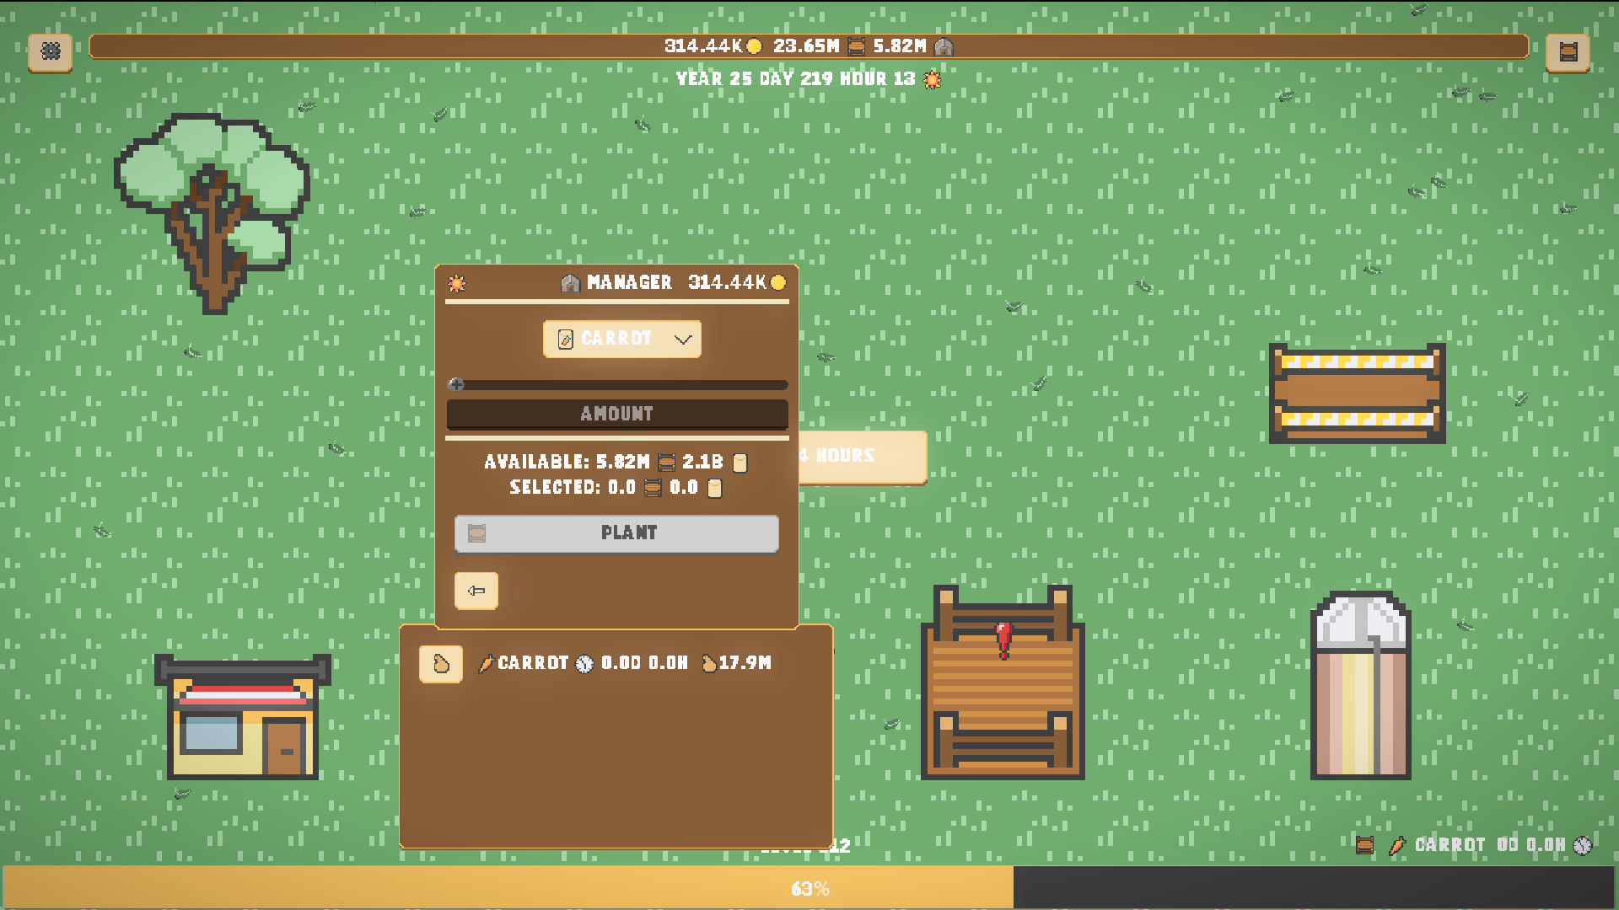Click the crate icon in bottom-right status
Viewport: 1619px width, 910px height.
[x=1364, y=845]
